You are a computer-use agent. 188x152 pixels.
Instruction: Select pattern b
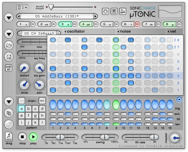28,109
